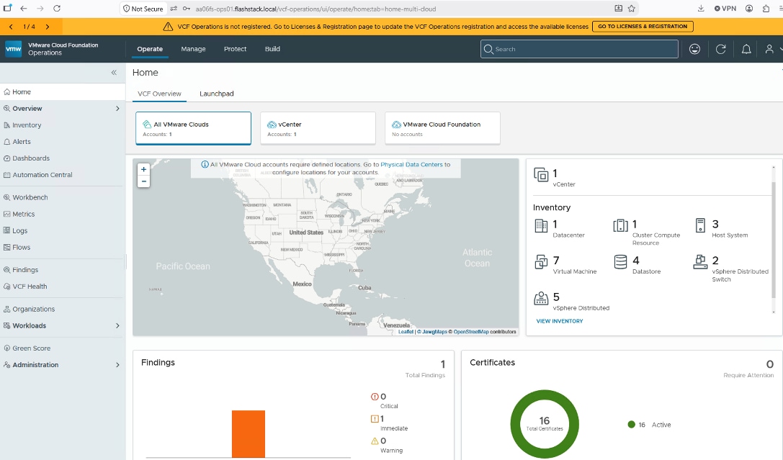Expand the Administration sidebar section
The width and height of the screenshot is (783, 460).
(118, 365)
